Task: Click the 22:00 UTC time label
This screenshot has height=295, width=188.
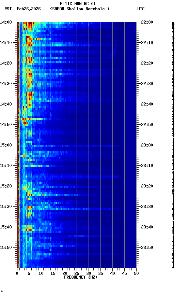Action: (x=147, y=22)
